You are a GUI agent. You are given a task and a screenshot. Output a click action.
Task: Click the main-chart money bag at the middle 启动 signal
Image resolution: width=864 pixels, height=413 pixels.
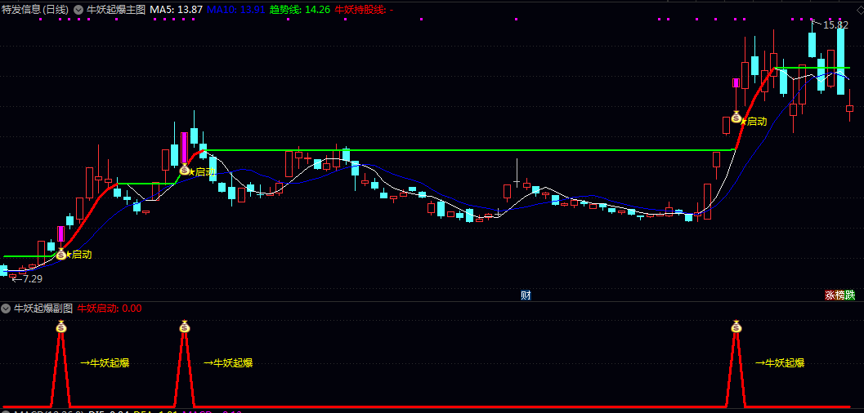(184, 170)
